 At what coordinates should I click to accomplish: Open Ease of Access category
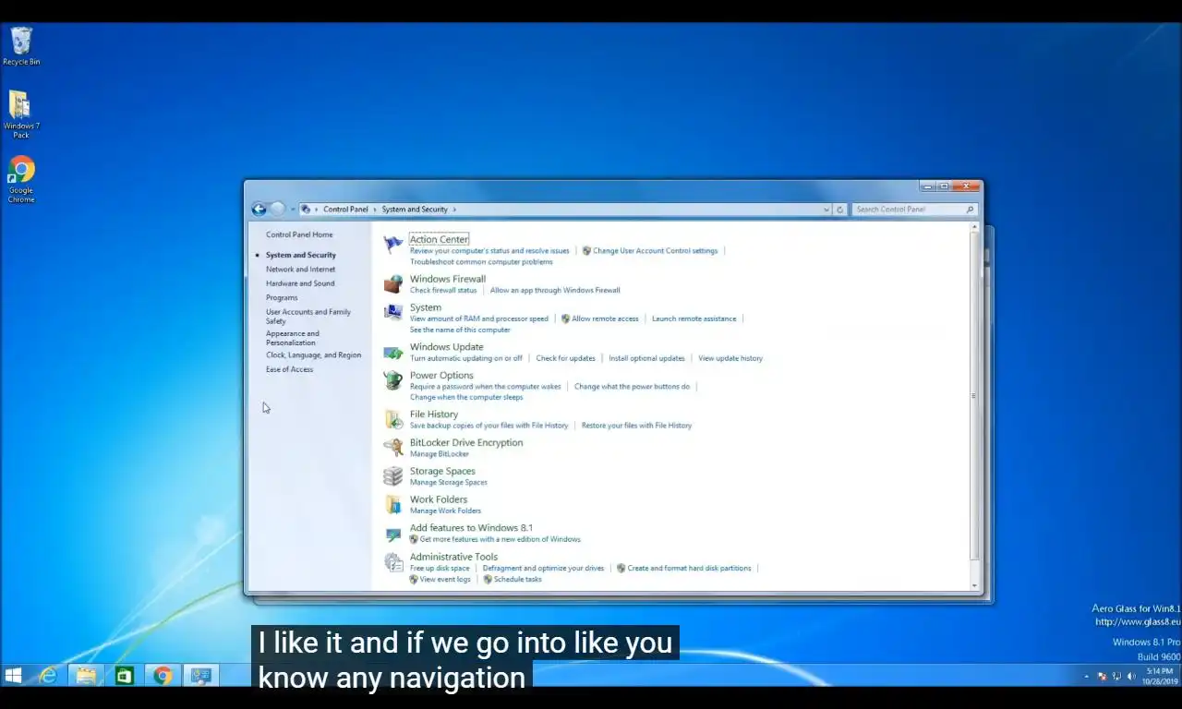tap(289, 369)
